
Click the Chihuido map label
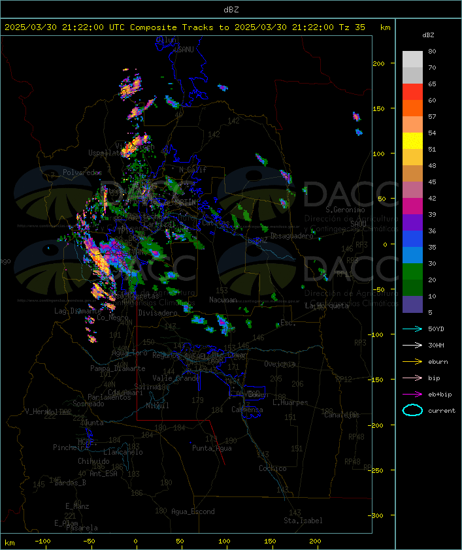click(x=93, y=461)
